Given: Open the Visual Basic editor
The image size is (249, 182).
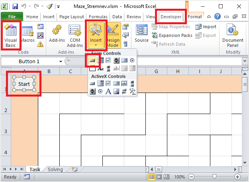Looking at the screenshot, I should 11,35.
